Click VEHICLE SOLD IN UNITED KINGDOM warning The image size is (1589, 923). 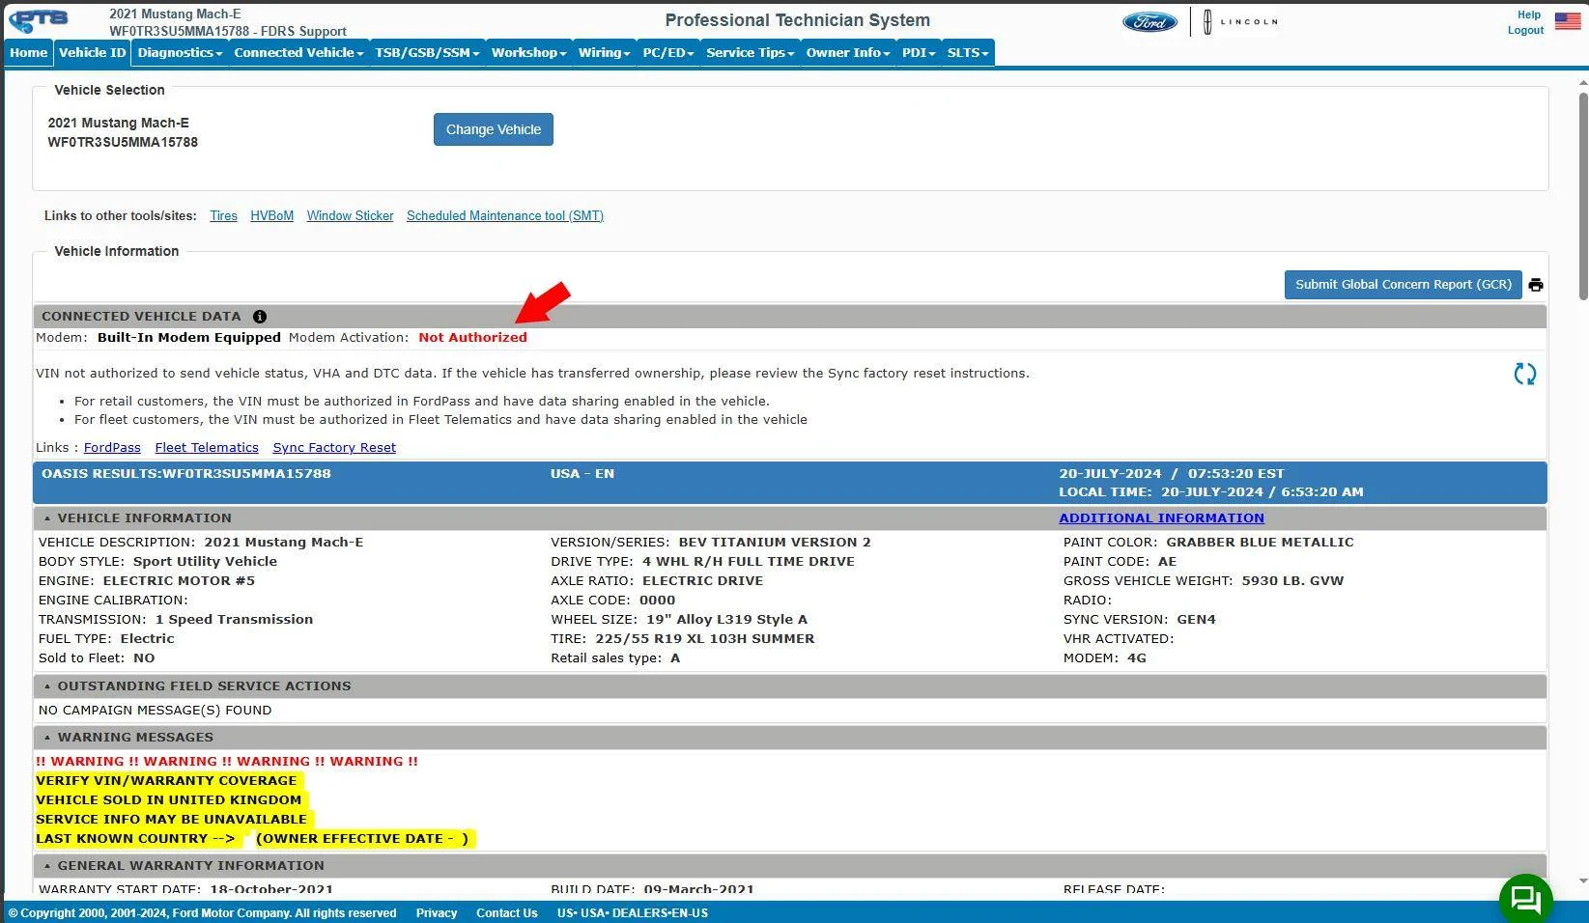[x=169, y=800]
